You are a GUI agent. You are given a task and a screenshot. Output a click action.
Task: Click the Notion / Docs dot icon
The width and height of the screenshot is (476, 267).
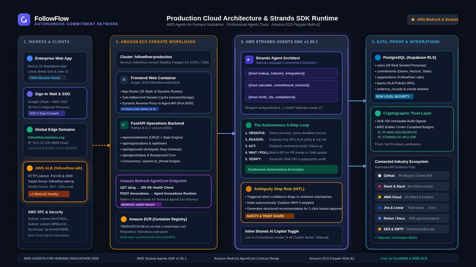380,218
